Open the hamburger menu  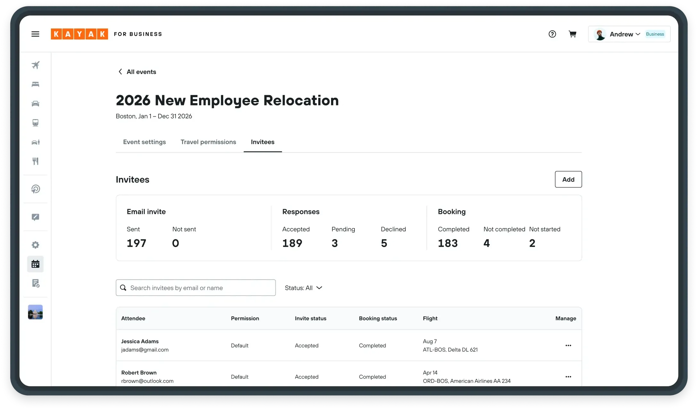[x=35, y=34]
